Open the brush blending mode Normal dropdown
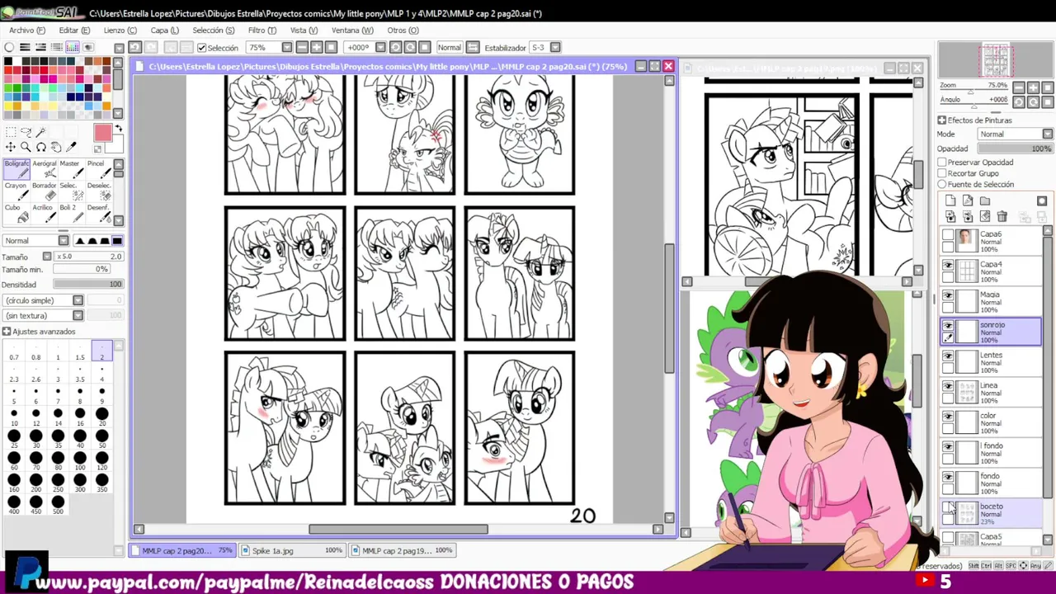This screenshot has height=594, width=1056. 35,241
